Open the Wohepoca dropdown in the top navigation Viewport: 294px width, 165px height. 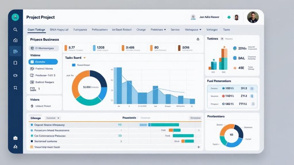(x=193, y=30)
